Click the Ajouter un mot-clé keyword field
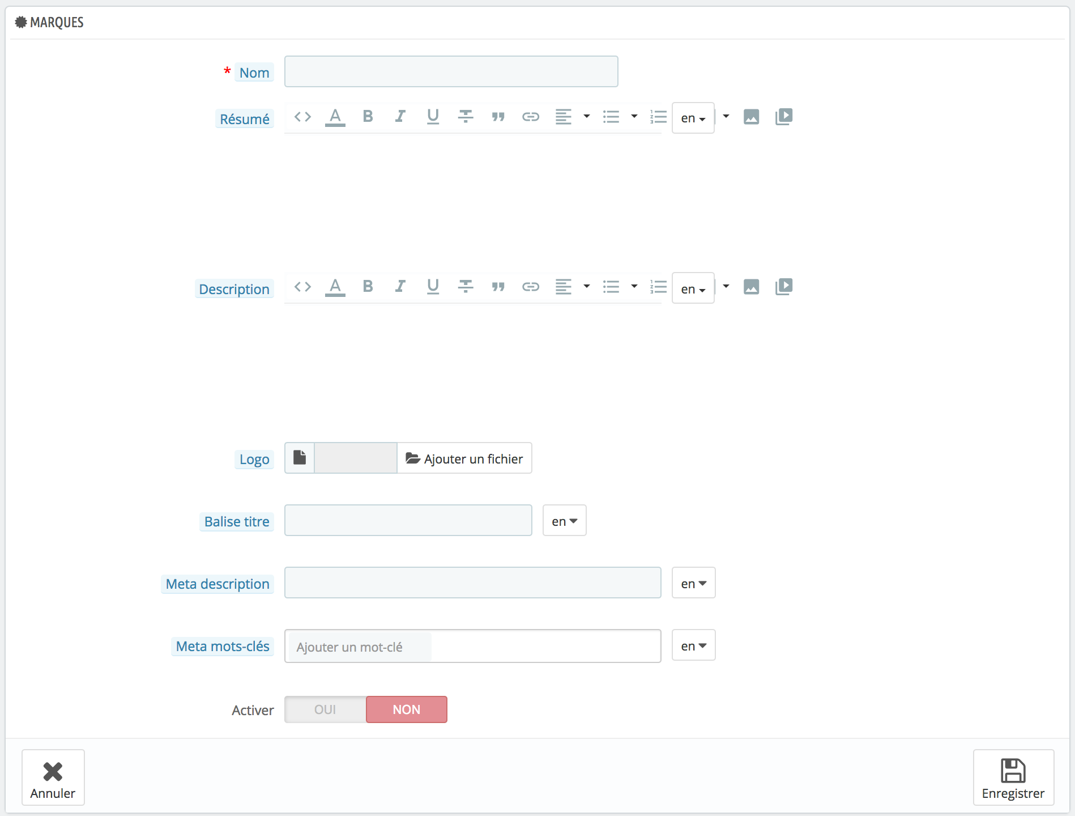 (x=360, y=647)
